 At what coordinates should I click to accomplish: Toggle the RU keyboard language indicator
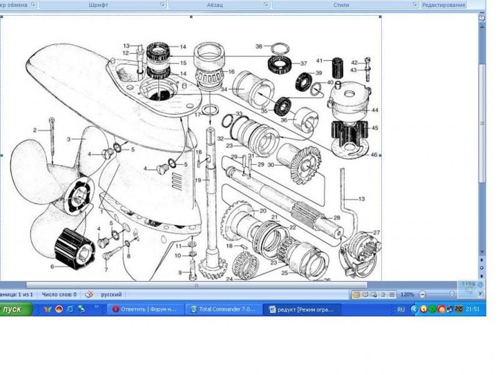coord(401,309)
